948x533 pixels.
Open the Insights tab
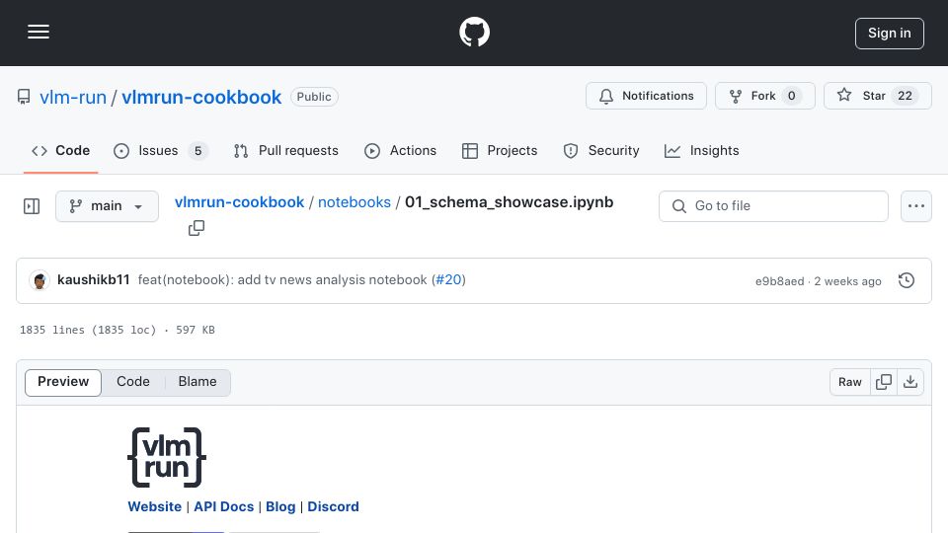[701, 150]
